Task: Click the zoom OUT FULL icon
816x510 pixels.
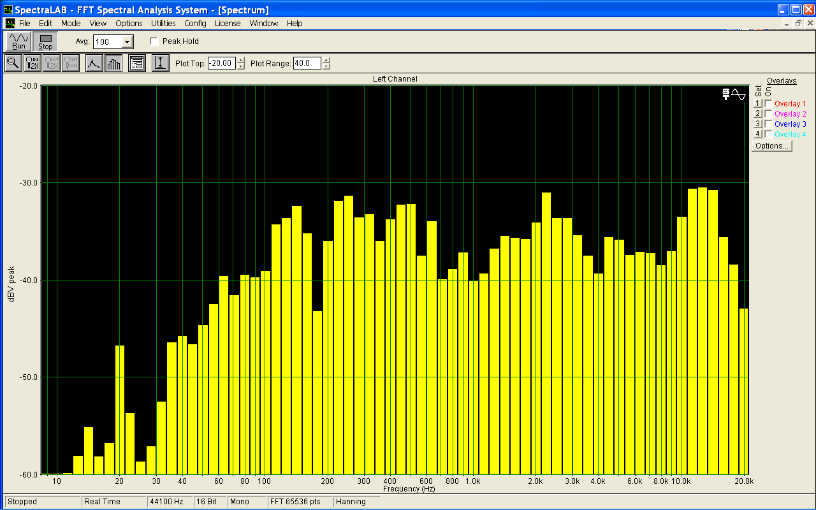Action: coord(70,63)
